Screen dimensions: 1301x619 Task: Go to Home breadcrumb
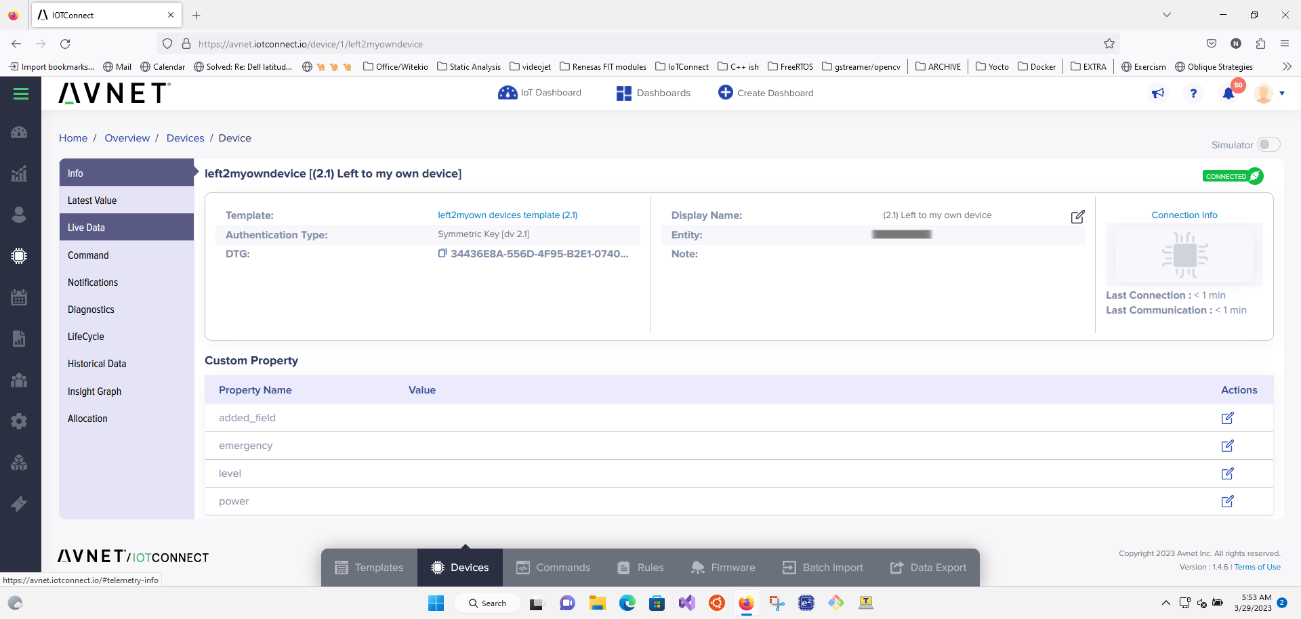pos(73,138)
